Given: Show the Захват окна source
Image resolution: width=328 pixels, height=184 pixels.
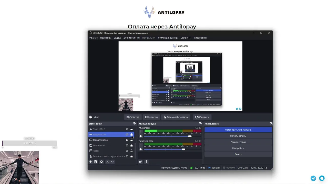Looking at the screenshot, I should tap(127, 145).
